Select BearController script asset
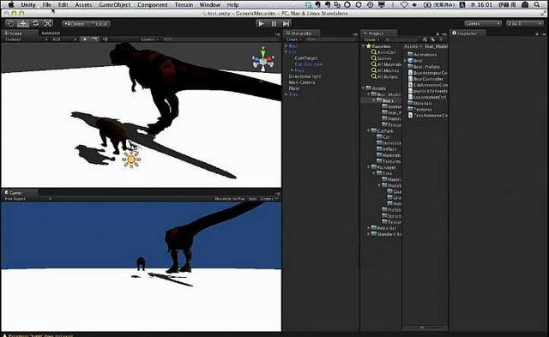 point(425,79)
